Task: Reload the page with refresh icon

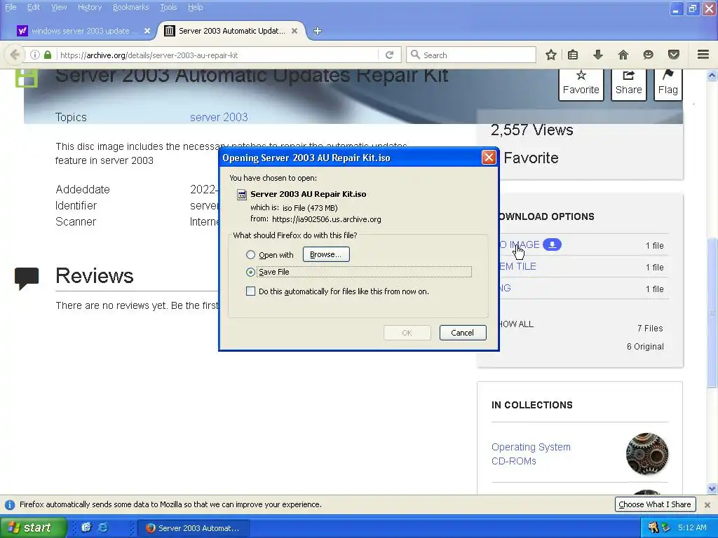Action: pyautogui.click(x=390, y=55)
